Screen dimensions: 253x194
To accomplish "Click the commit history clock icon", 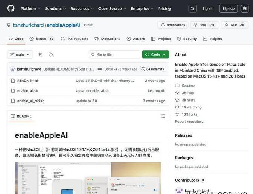I will [x=143, y=69].
